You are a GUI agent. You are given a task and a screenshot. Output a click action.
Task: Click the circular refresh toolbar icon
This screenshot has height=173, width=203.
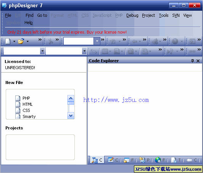pos(130,51)
